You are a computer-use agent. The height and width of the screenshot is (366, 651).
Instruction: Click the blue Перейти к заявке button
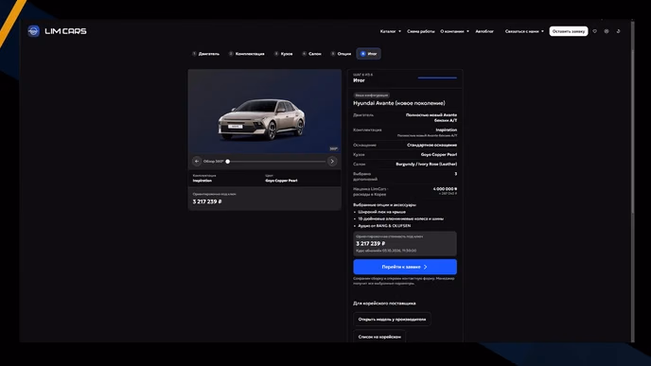[405, 267]
